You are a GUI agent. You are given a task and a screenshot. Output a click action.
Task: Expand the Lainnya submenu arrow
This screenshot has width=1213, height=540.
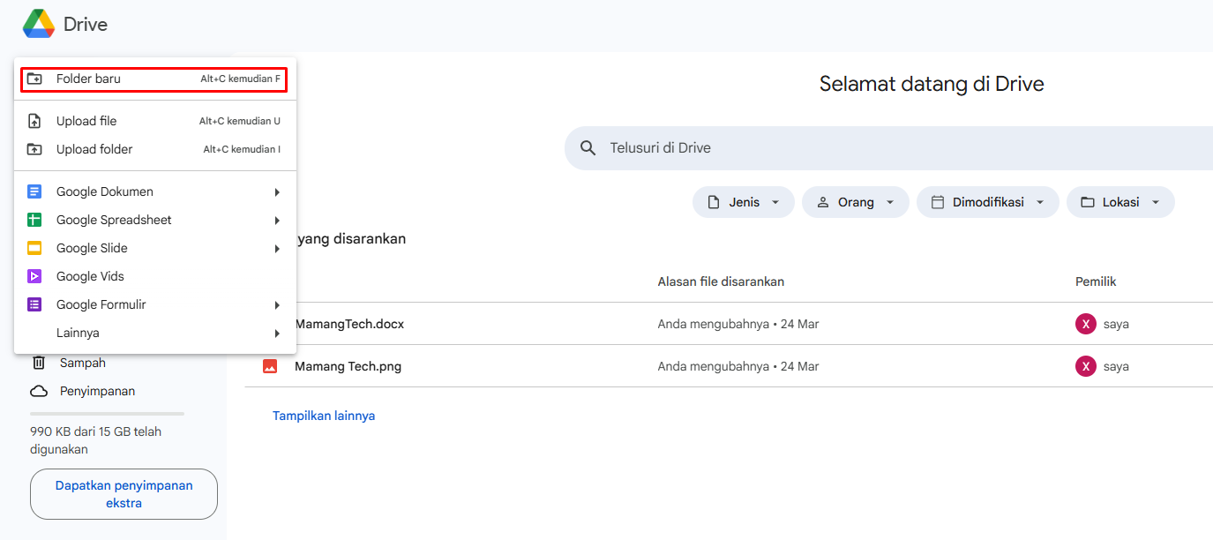277,334
